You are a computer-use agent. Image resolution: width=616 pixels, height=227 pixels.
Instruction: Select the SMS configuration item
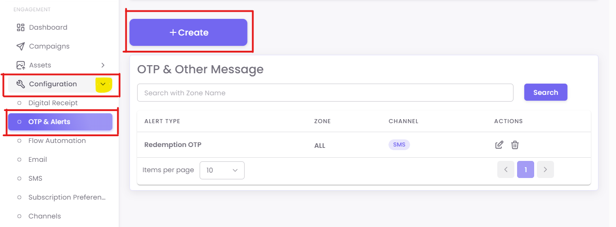35,178
